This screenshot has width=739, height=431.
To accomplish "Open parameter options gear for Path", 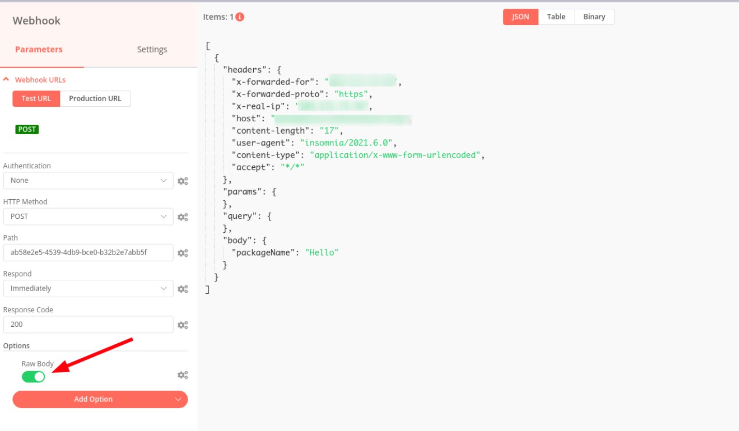I will click(x=182, y=253).
